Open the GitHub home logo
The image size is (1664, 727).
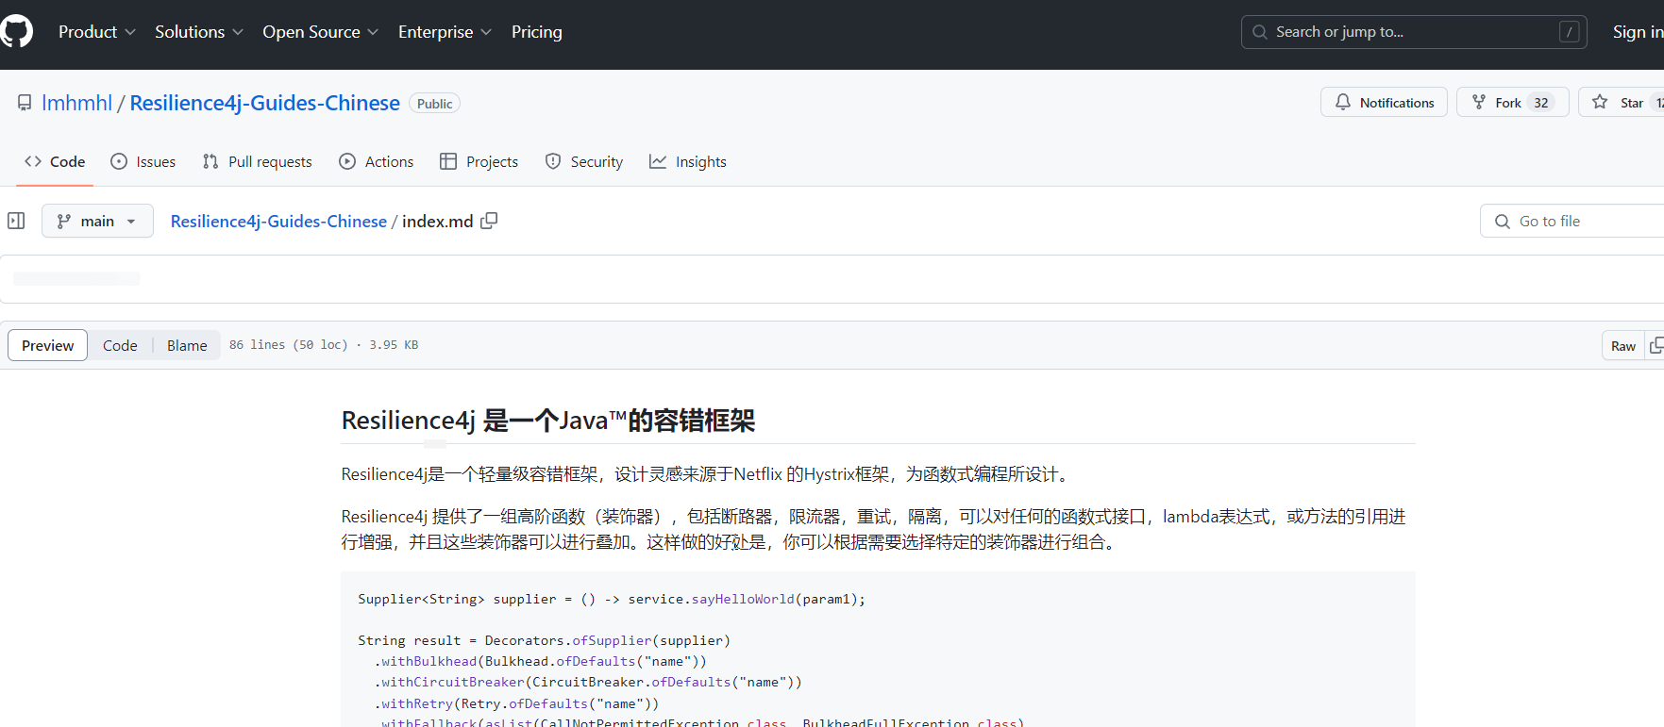16,32
